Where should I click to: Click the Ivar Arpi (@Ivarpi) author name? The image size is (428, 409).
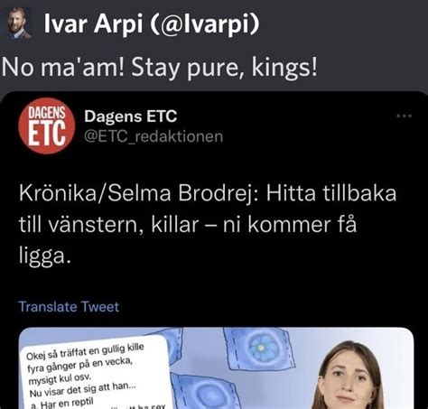coord(152,23)
